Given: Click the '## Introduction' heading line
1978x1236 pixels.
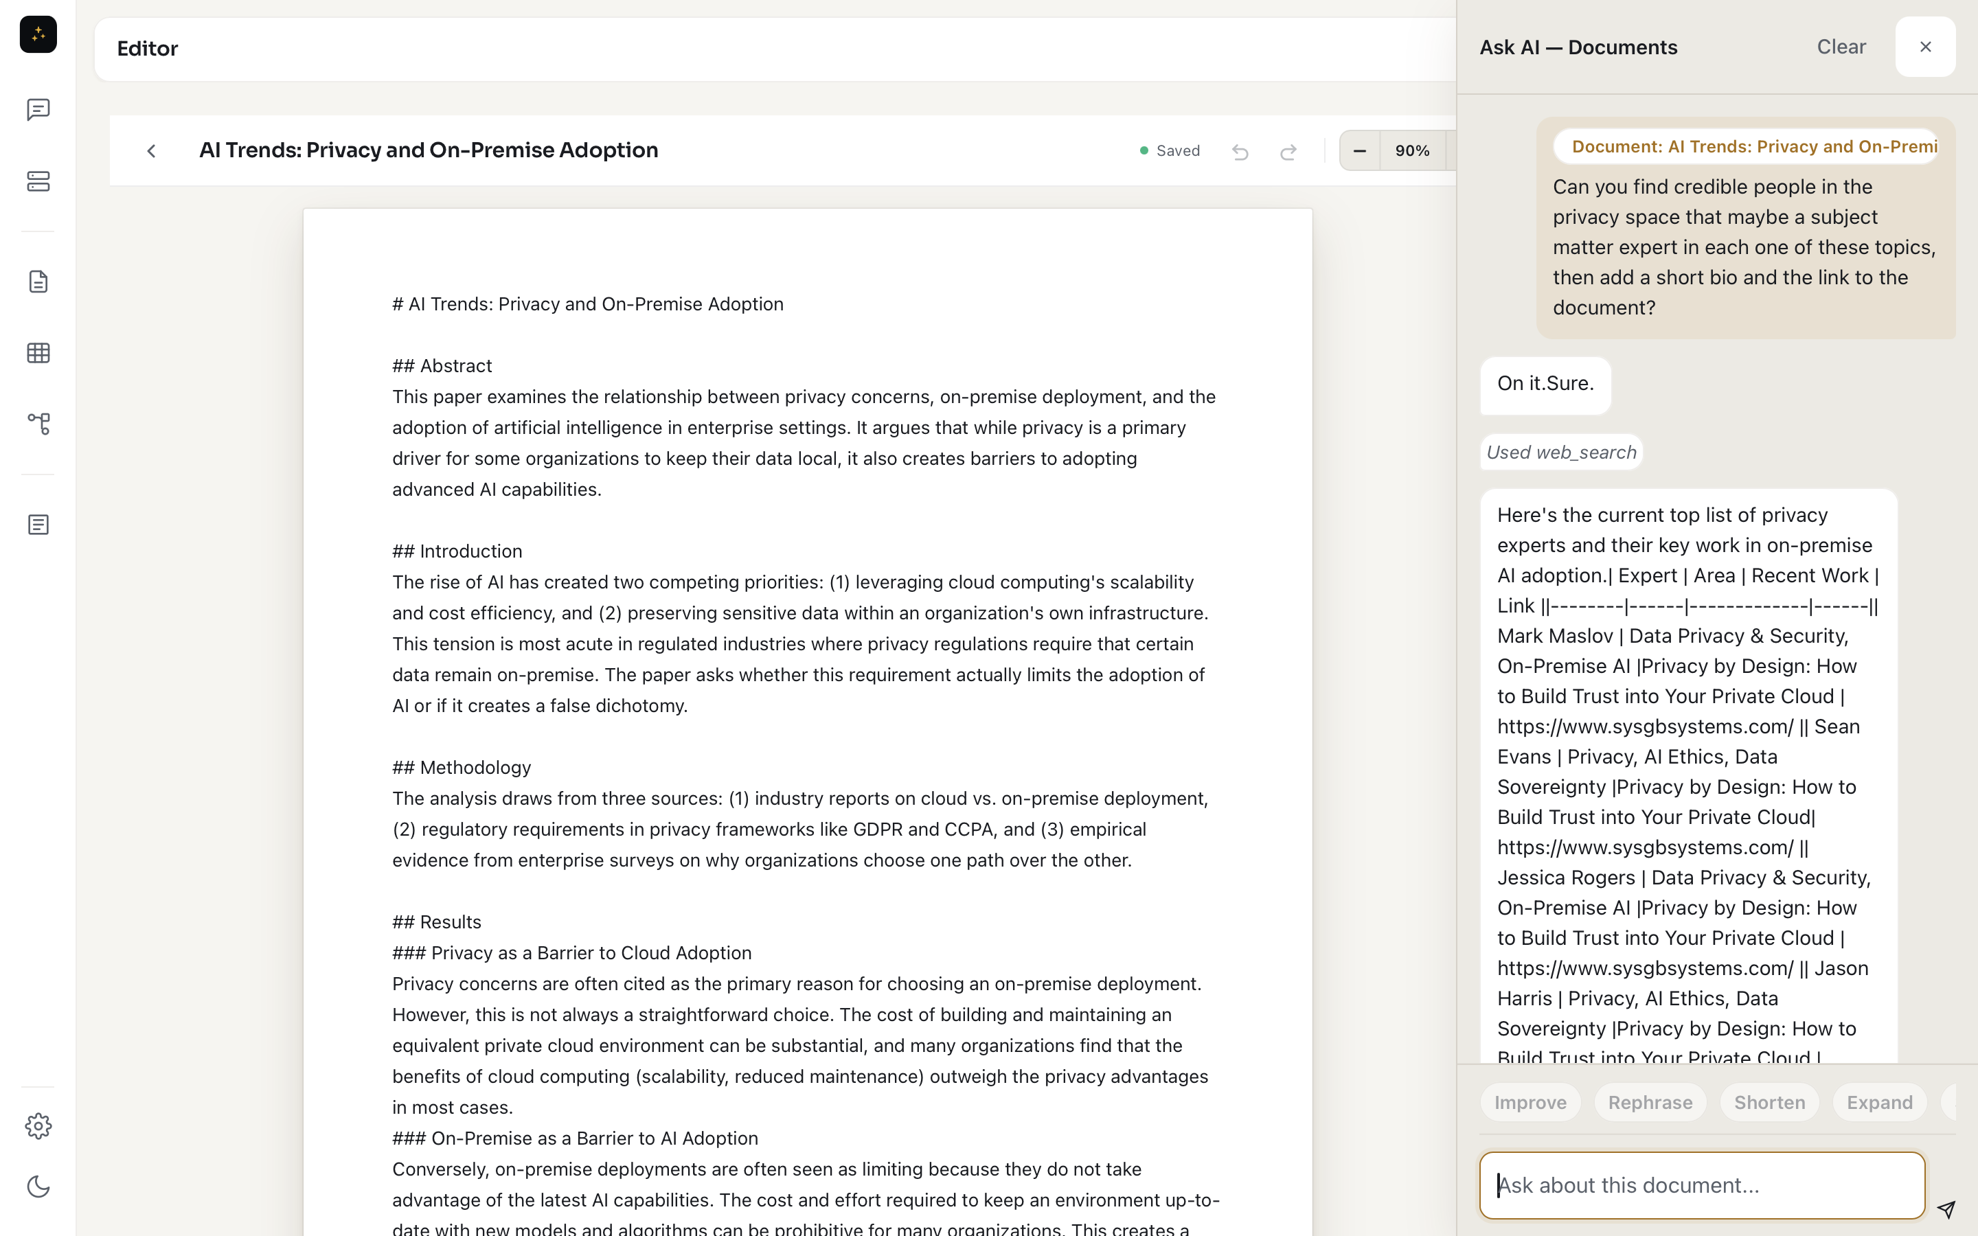Looking at the screenshot, I should [457, 551].
